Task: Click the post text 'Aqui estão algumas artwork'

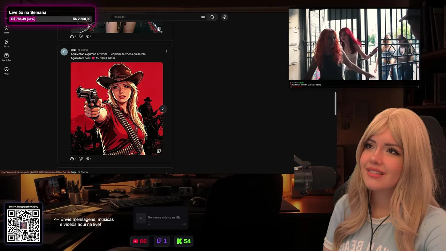Action: click(89, 54)
